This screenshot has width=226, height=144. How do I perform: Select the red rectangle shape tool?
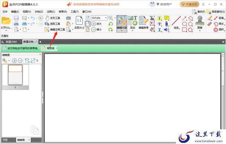(184, 30)
